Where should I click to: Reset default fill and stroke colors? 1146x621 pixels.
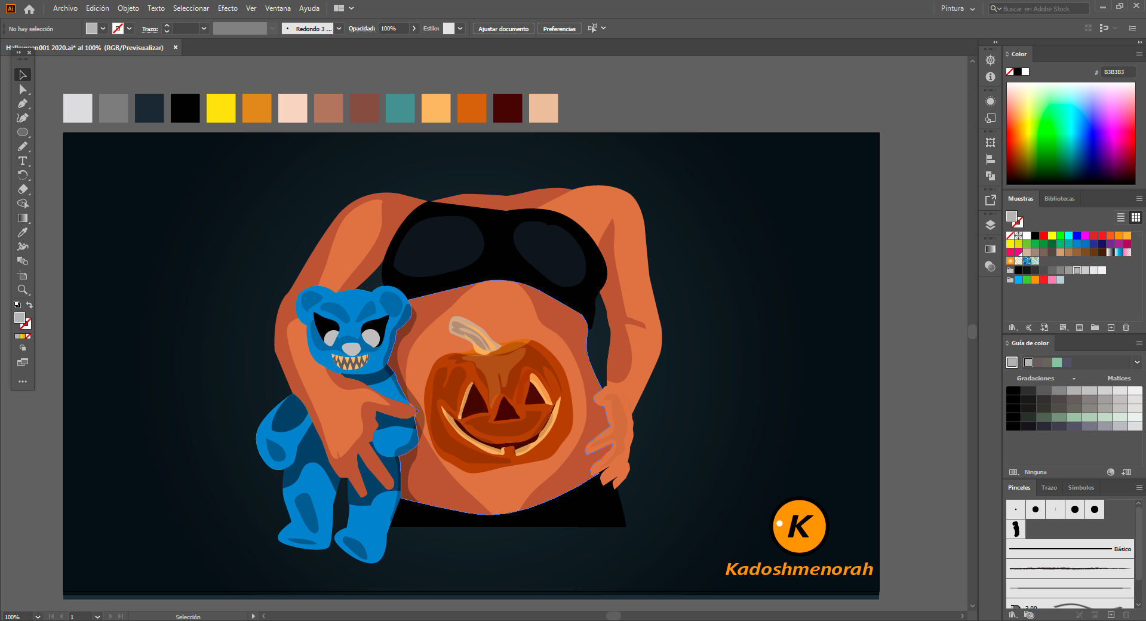pos(17,305)
